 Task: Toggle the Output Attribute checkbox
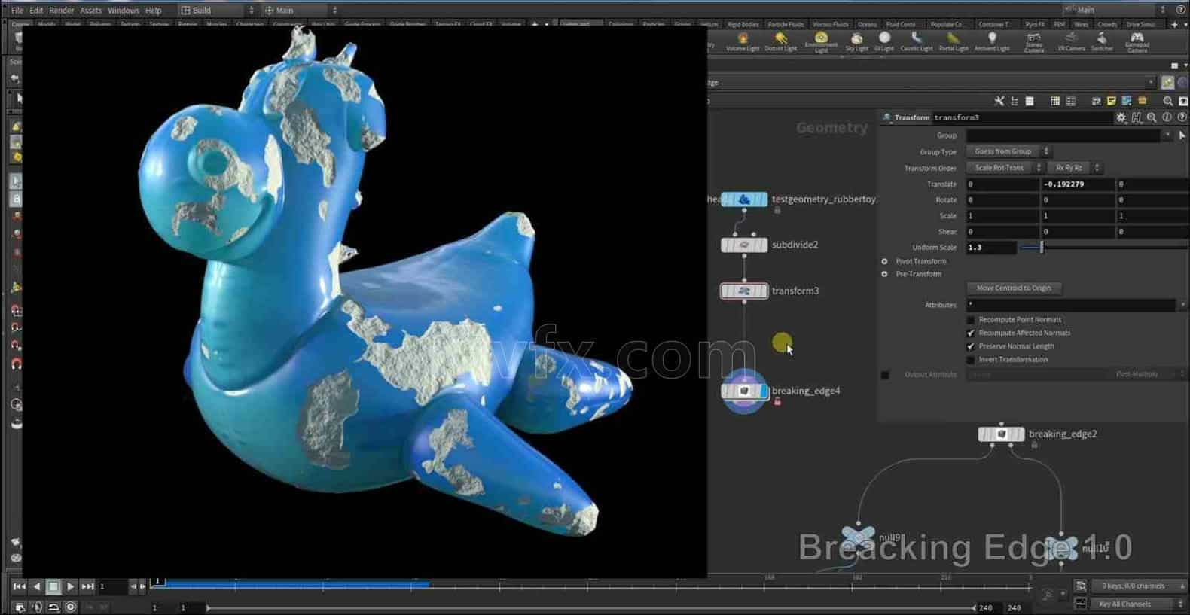pos(885,375)
